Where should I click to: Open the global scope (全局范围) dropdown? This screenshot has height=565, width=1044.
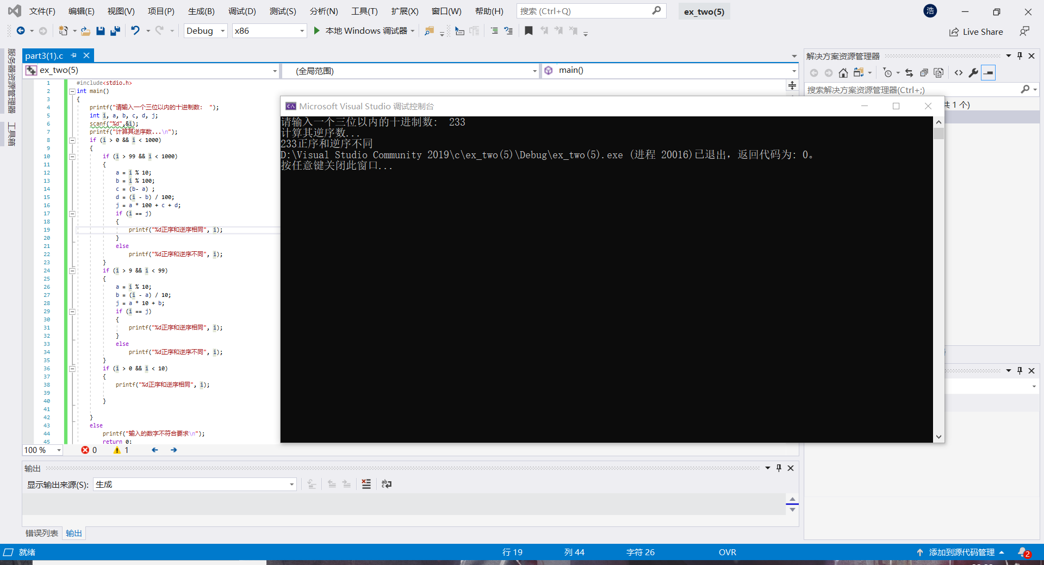(x=535, y=71)
